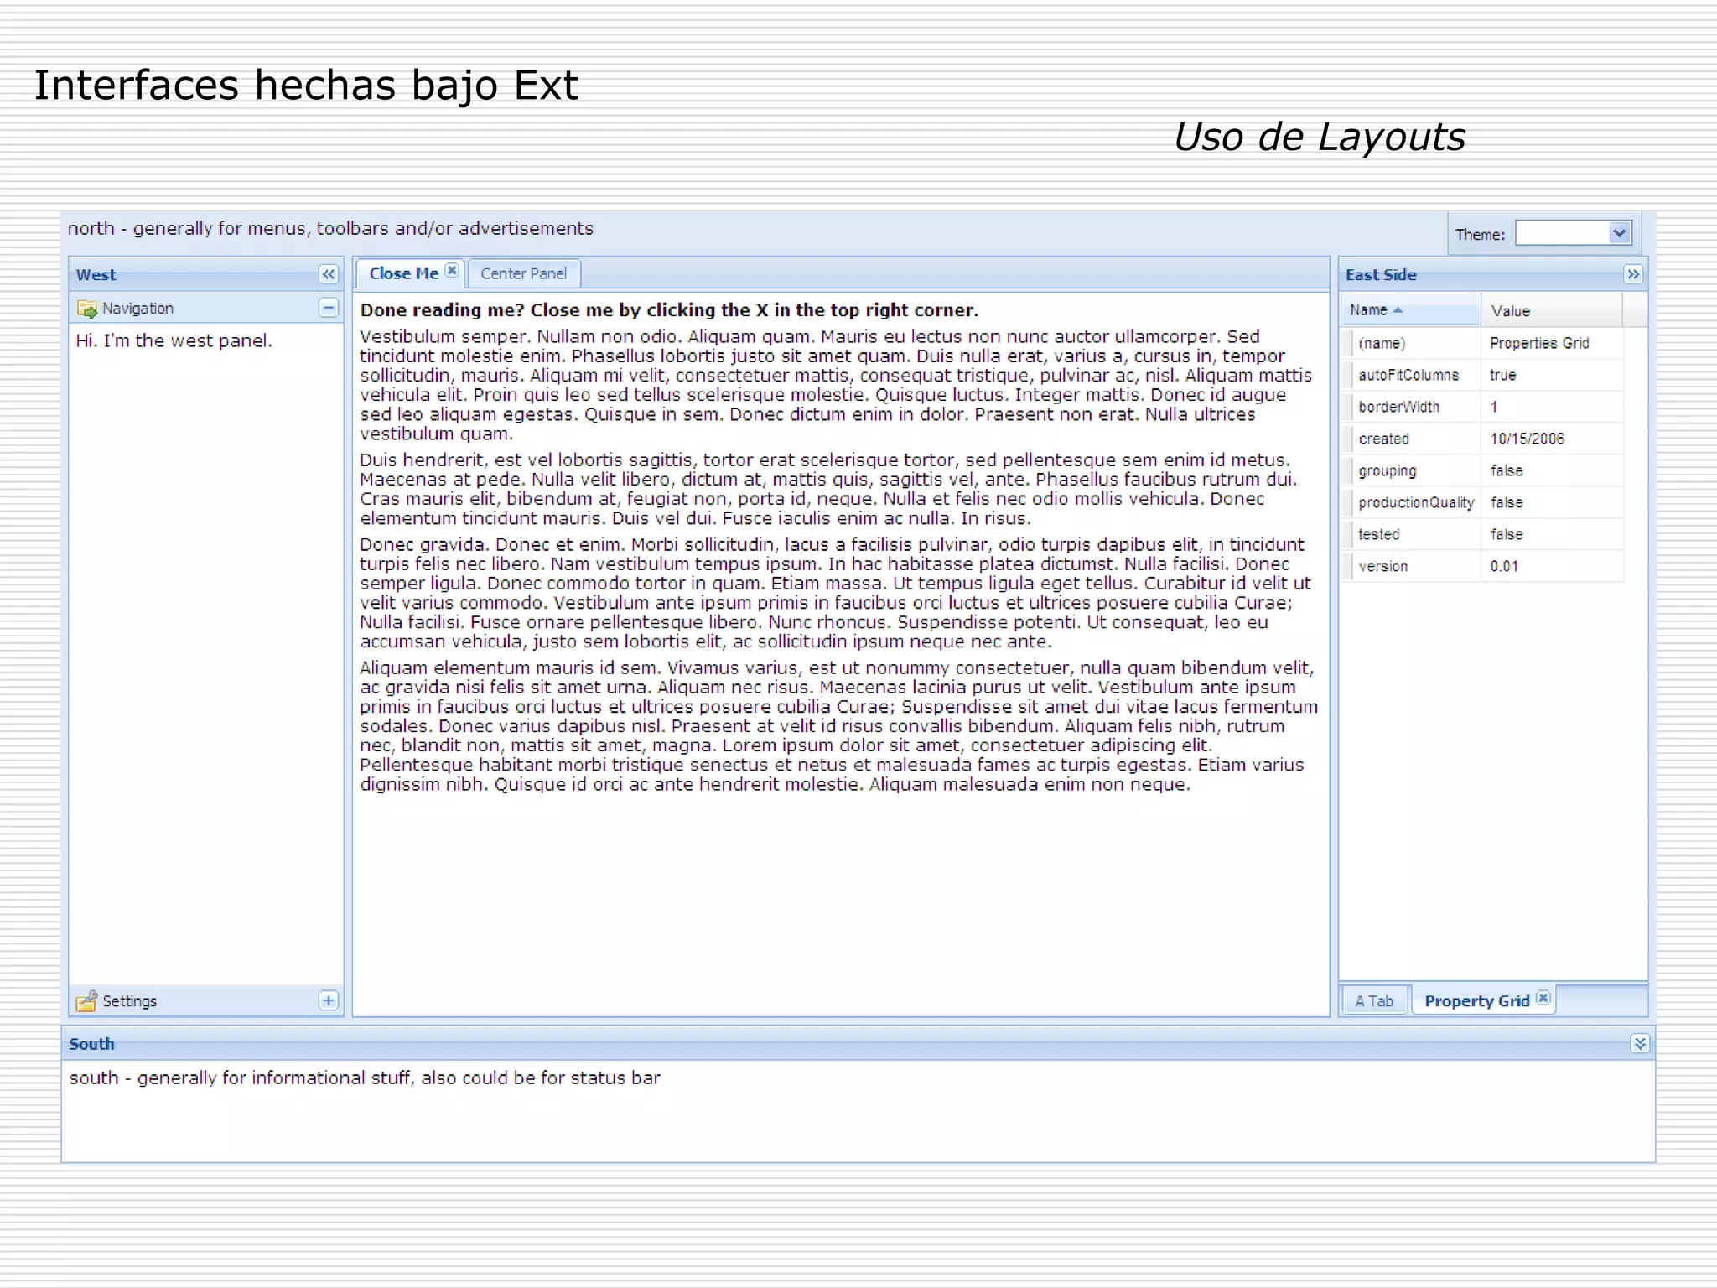The image size is (1717, 1288).
Task: Click the Navigation folder icon
Action: 87,309
